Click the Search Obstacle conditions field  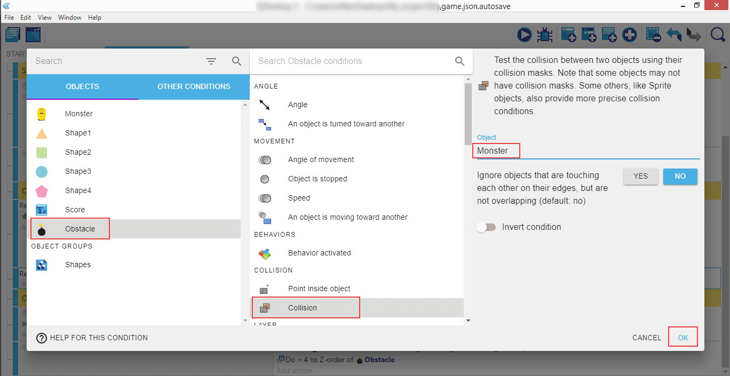point(352,61)
